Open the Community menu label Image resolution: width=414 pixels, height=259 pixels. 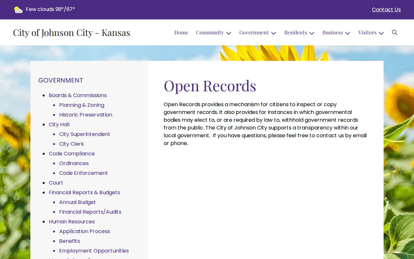210,32
